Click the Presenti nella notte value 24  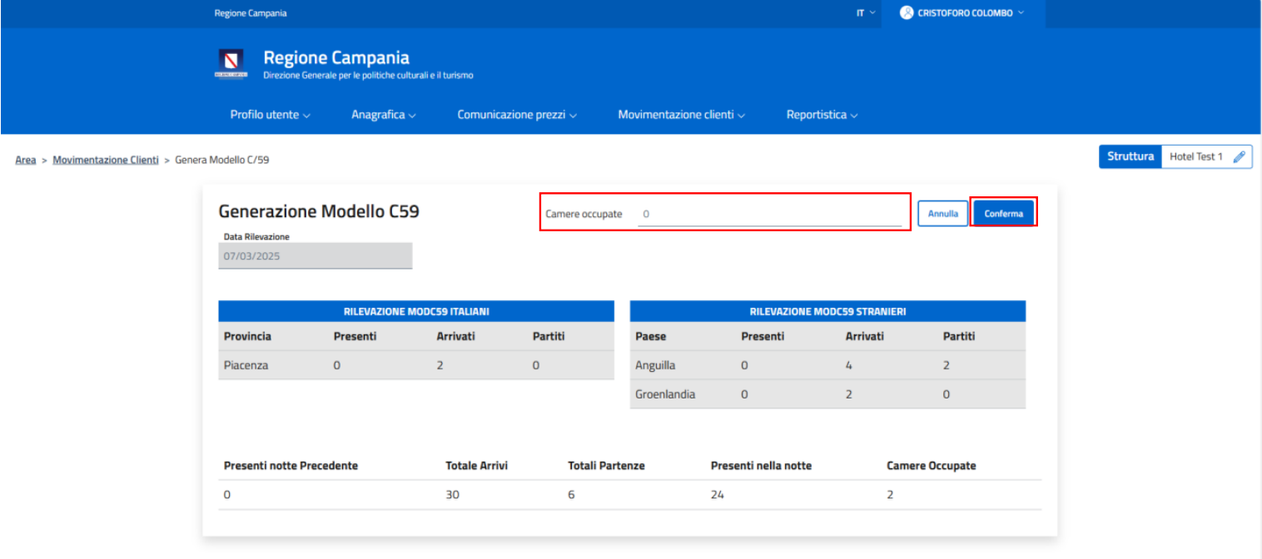(718, 494)
